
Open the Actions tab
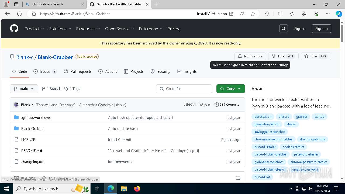pyautogui.click(x=108, y=71)
